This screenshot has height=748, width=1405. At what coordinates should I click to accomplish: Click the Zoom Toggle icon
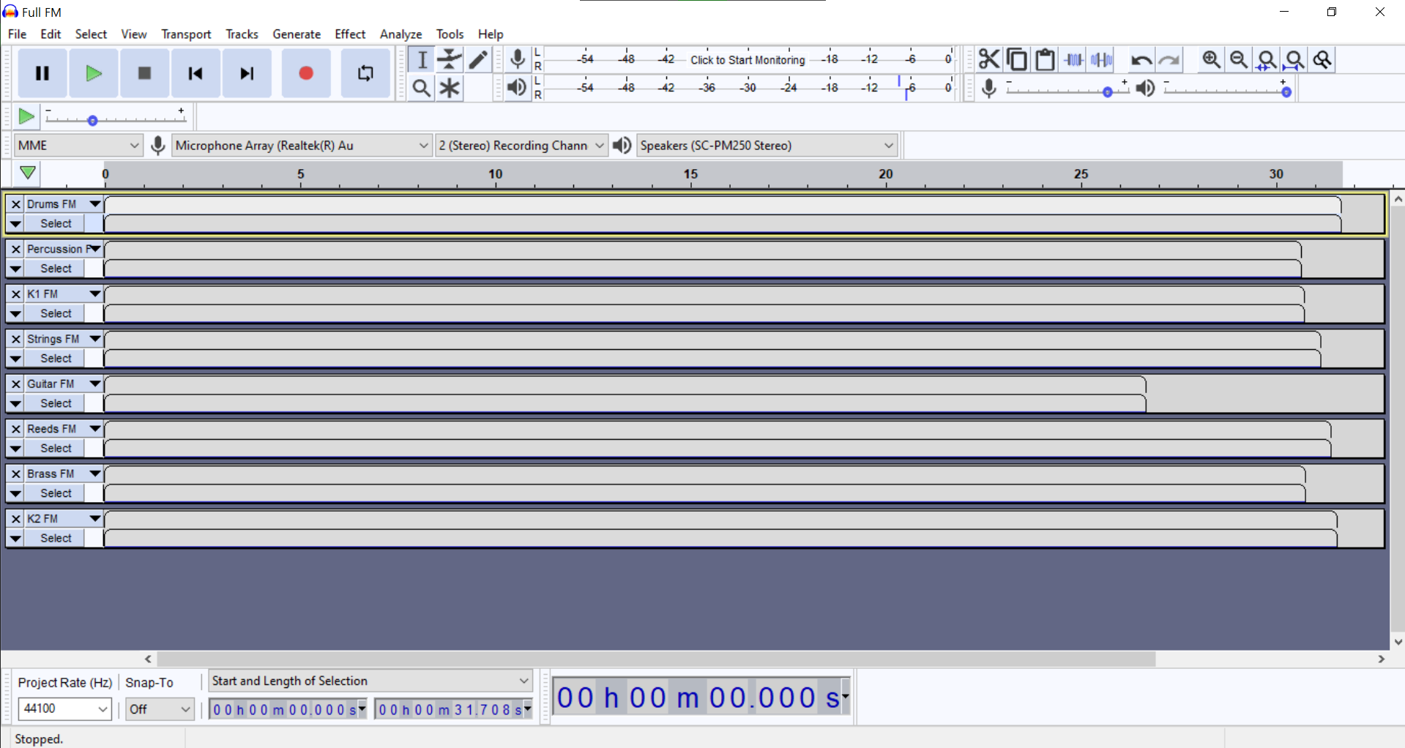coord(1322,59)
